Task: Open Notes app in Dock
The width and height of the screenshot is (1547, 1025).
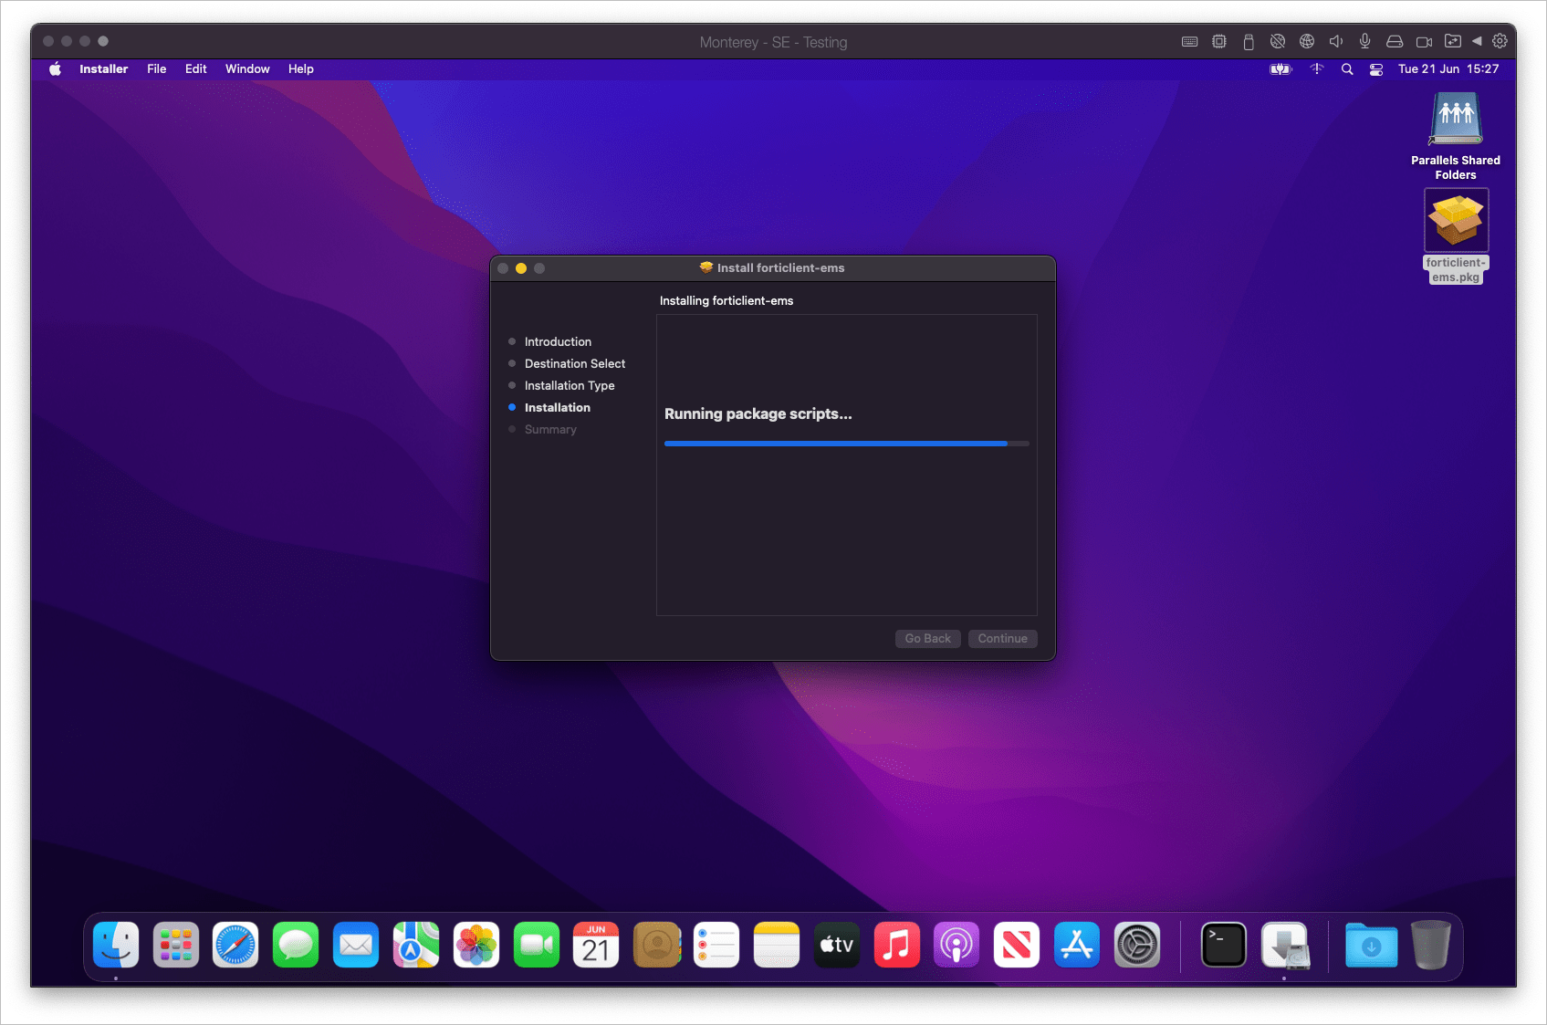Action: [777, 945]
